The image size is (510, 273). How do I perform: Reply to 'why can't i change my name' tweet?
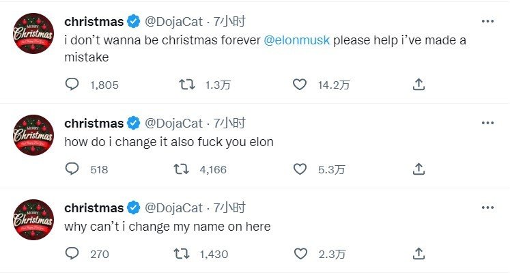[72, 254]
